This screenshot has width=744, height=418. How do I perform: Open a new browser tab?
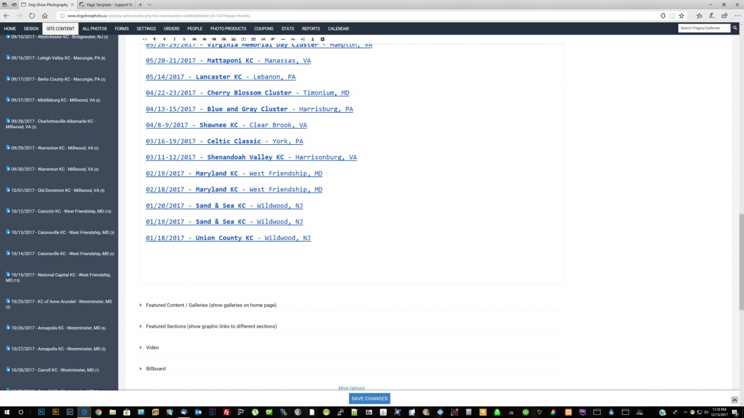[140, 4]
